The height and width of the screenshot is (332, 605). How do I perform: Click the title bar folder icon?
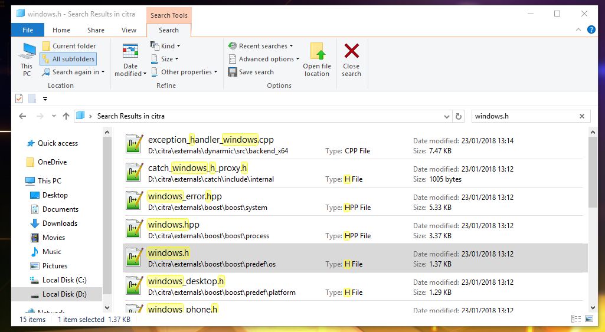pos(21,14)
